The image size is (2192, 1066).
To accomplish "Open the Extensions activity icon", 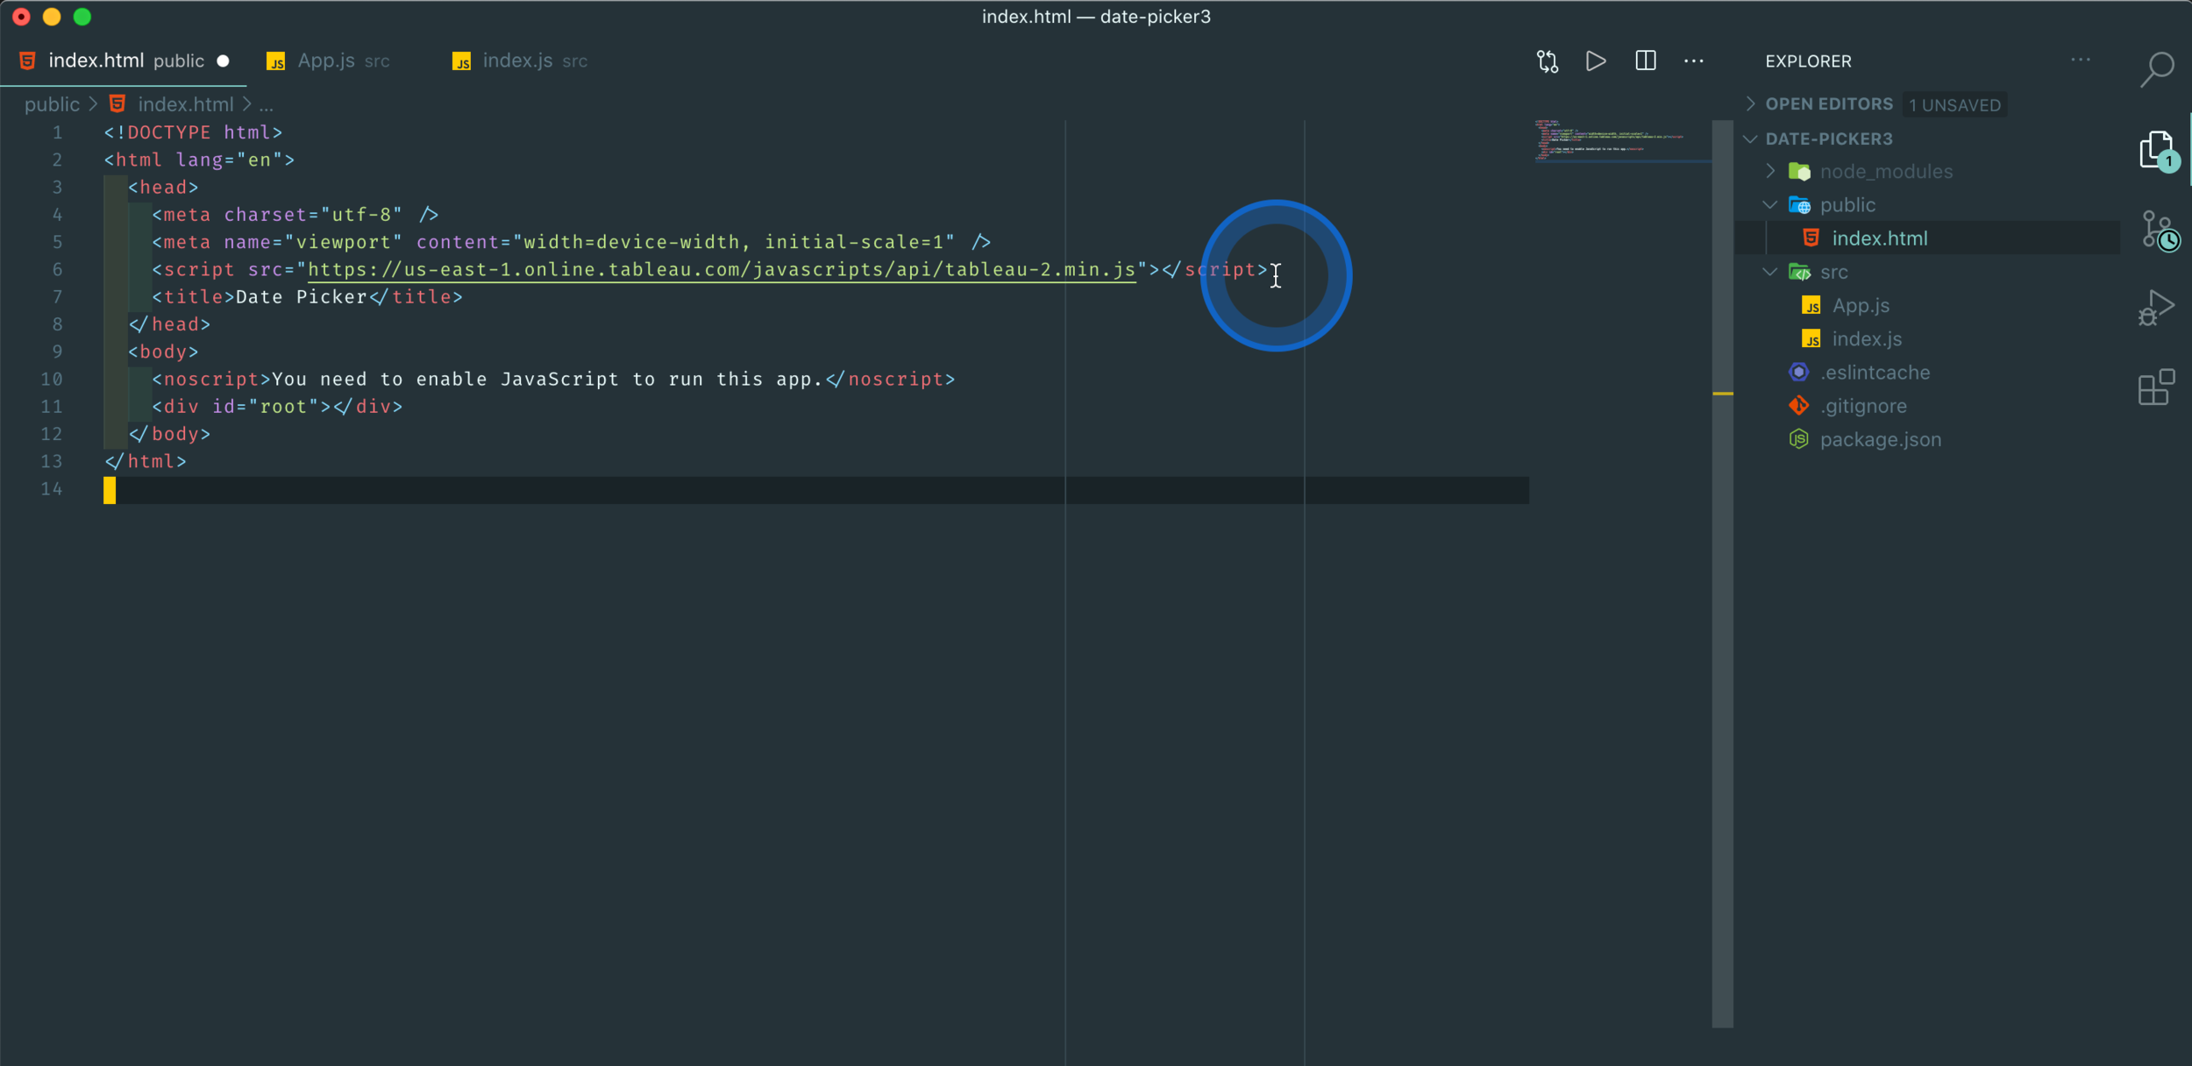I will [x=2156, y=387].
